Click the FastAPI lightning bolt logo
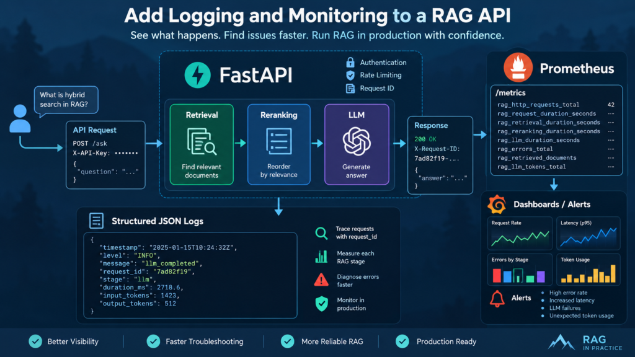 pos(198,75)
